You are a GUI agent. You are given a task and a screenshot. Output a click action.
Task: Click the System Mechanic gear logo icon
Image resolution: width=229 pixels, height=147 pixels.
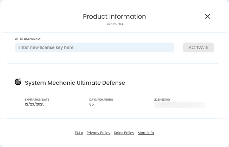[x=18, y=82]
